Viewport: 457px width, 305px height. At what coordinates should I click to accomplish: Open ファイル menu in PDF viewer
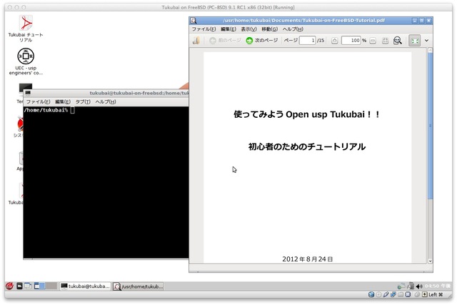point(204,29)
